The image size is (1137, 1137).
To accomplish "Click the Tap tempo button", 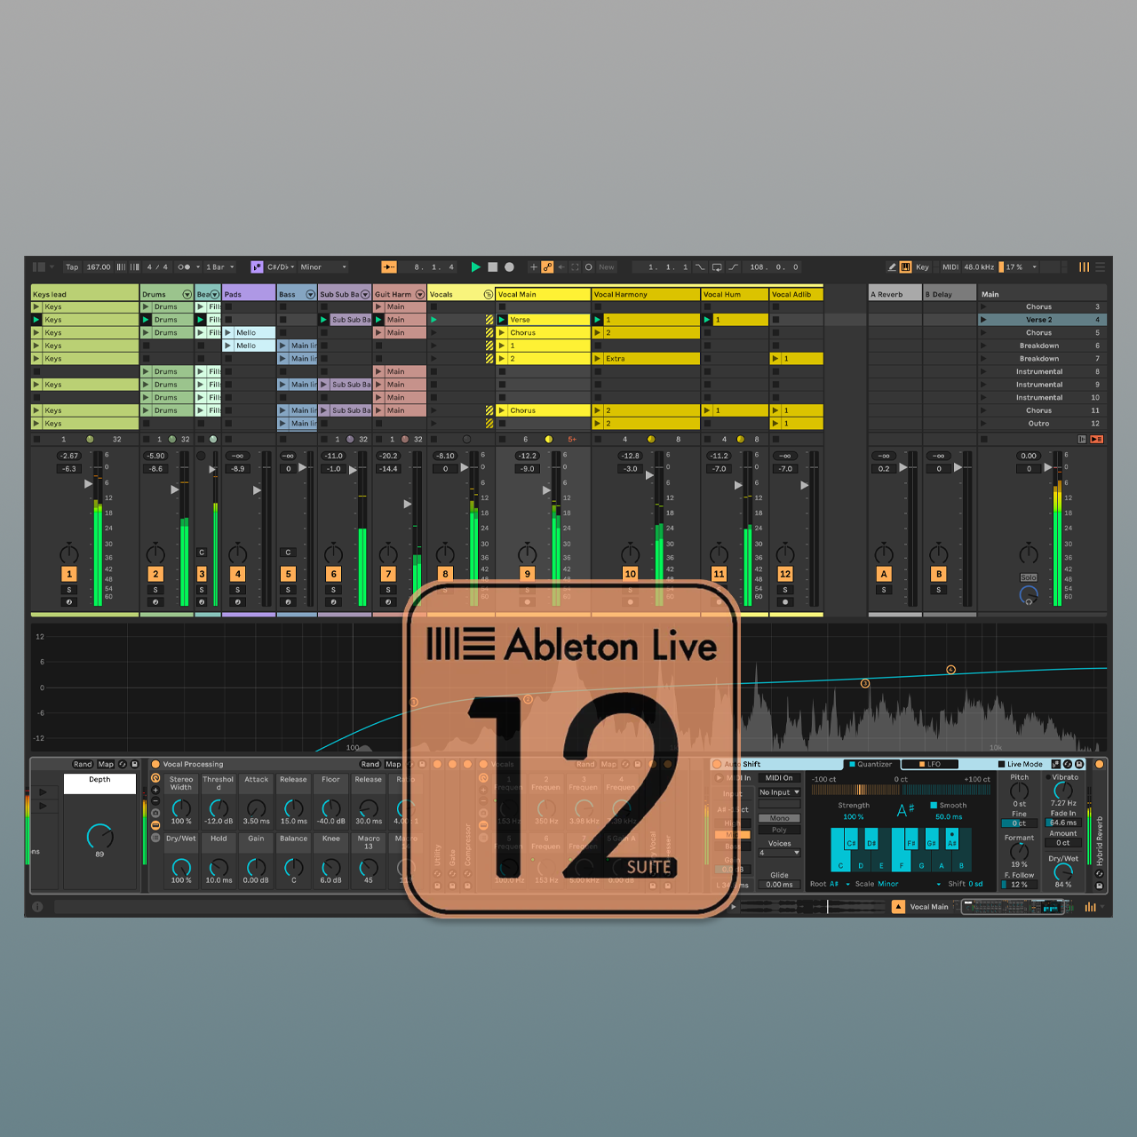I will 72,266.
